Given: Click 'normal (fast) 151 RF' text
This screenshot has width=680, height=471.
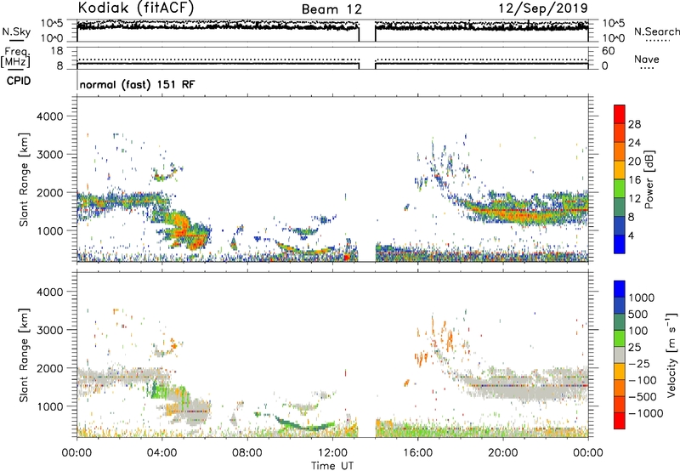Looking at the screenshot, I should point(137,84).
